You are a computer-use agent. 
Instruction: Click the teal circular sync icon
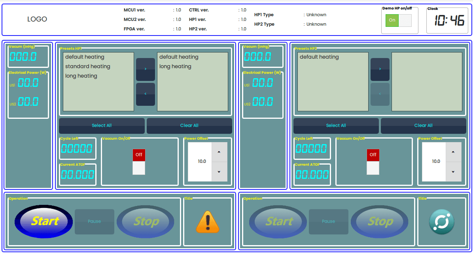442,222
